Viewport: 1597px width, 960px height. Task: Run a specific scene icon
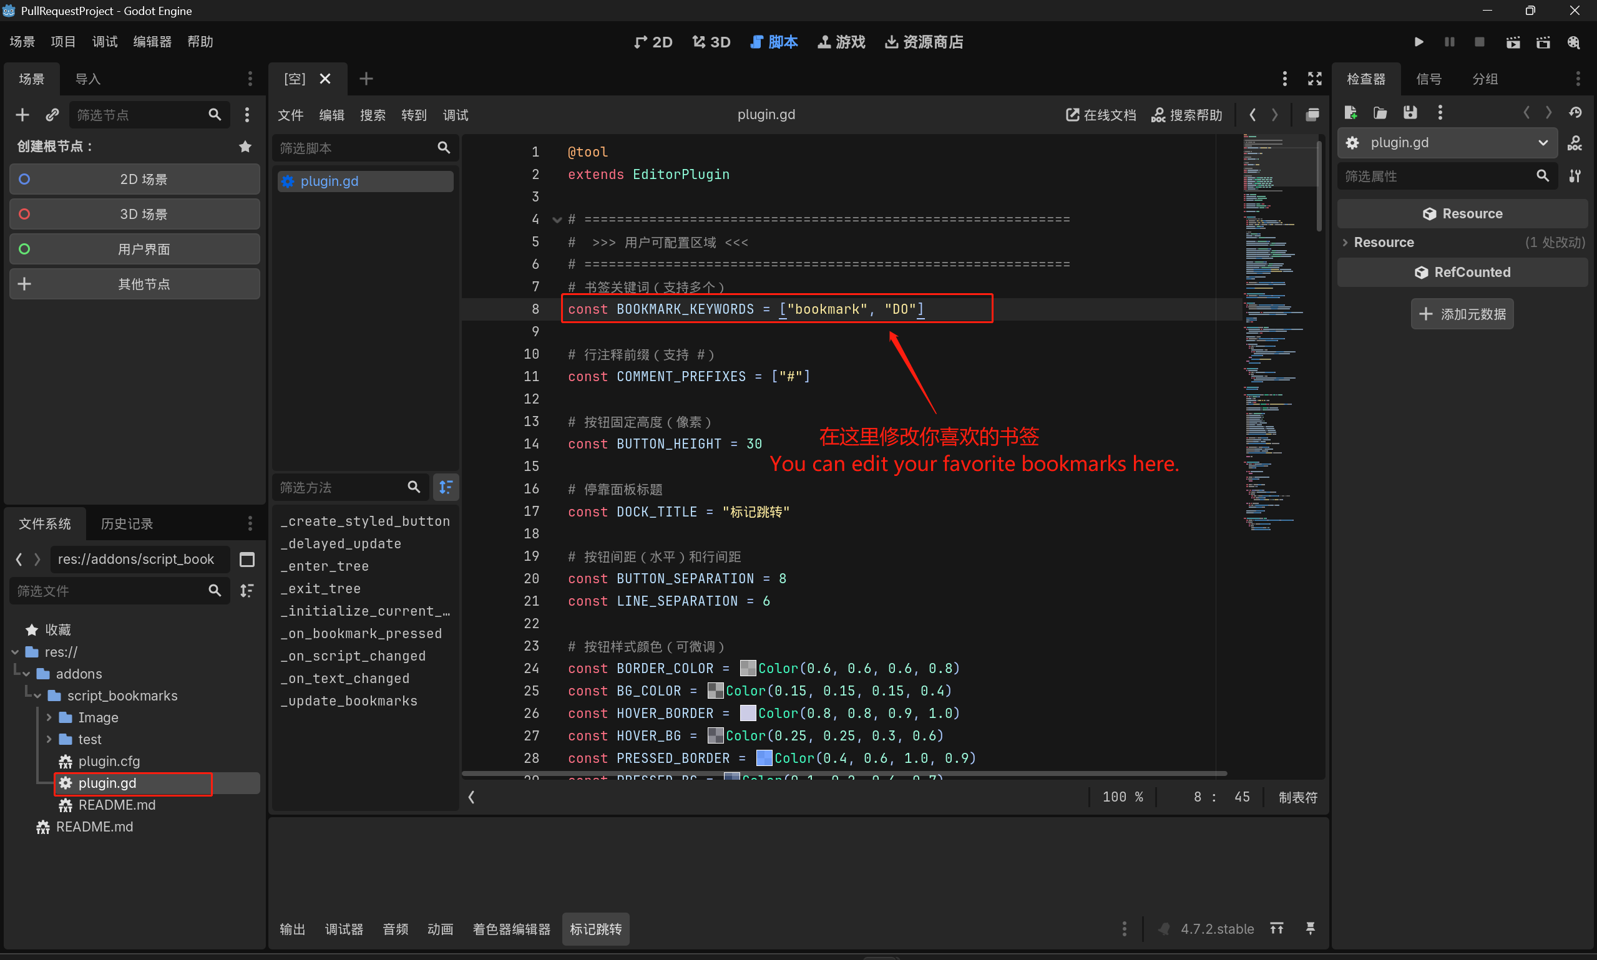point(1543,42)
